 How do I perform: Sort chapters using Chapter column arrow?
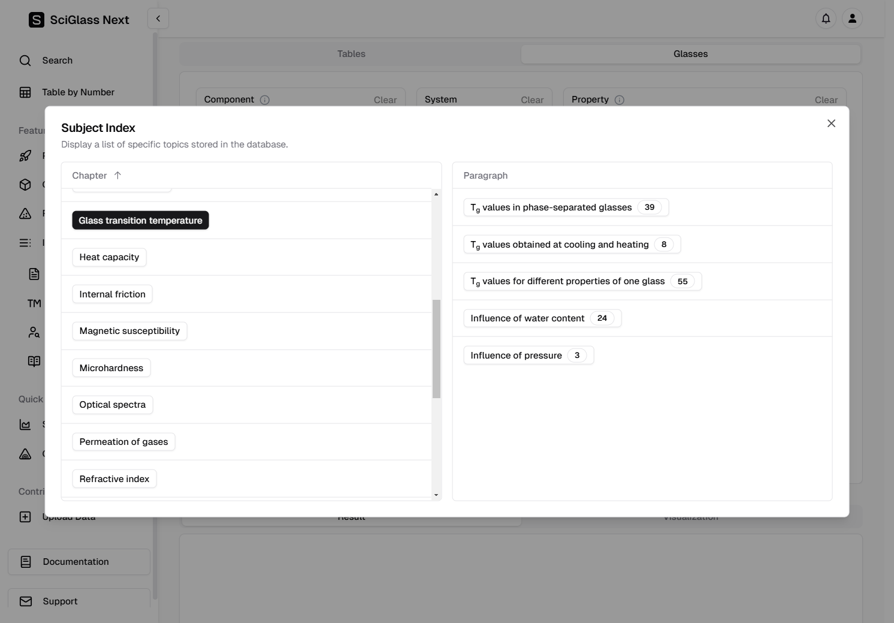pyautogui.click(x=117, y=176)
